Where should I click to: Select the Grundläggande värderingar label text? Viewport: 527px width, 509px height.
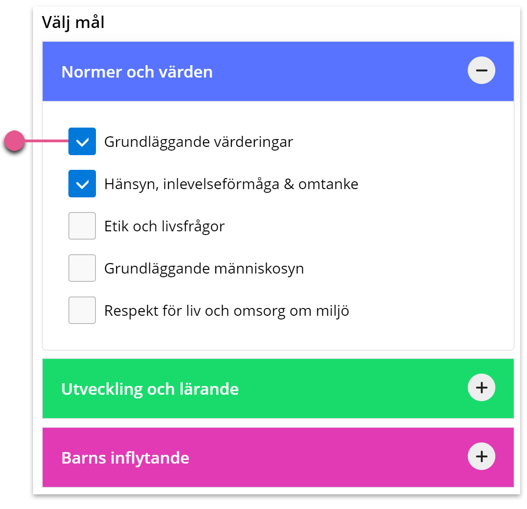coord(199,142)
